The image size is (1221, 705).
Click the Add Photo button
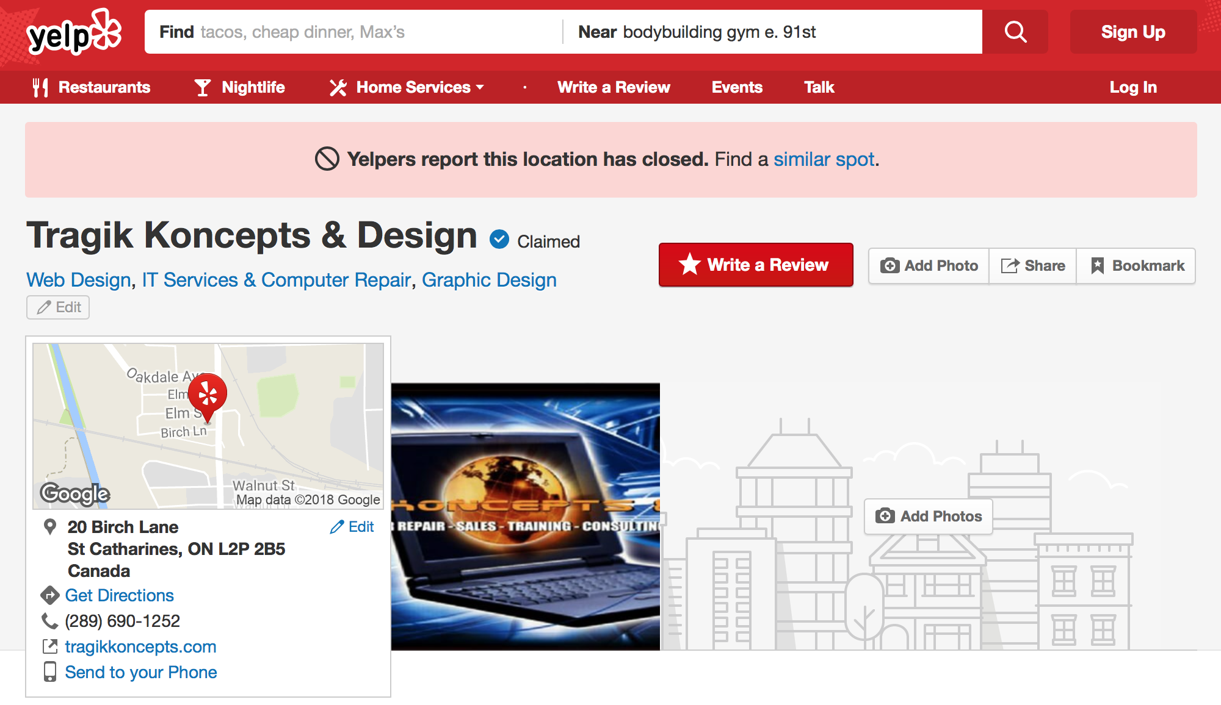click(x=929, y=266)
